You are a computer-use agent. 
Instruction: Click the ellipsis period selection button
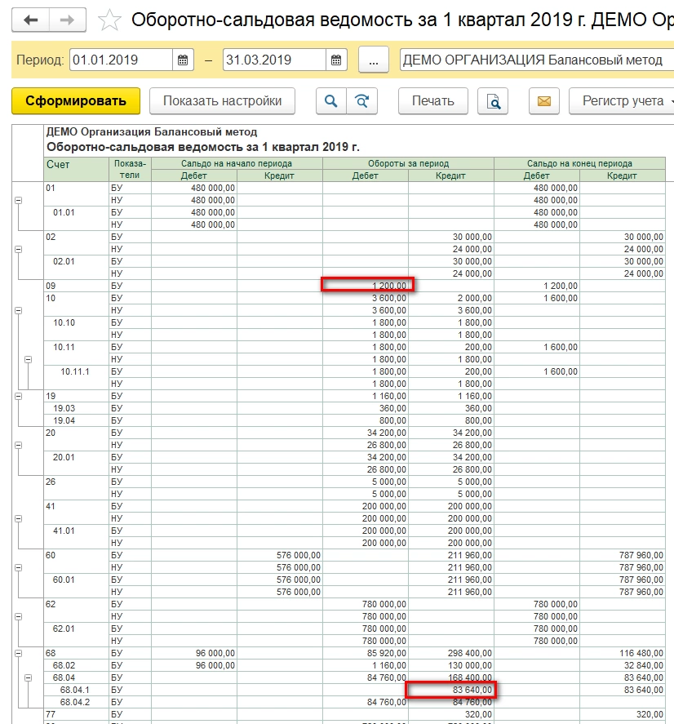point(374,60)
